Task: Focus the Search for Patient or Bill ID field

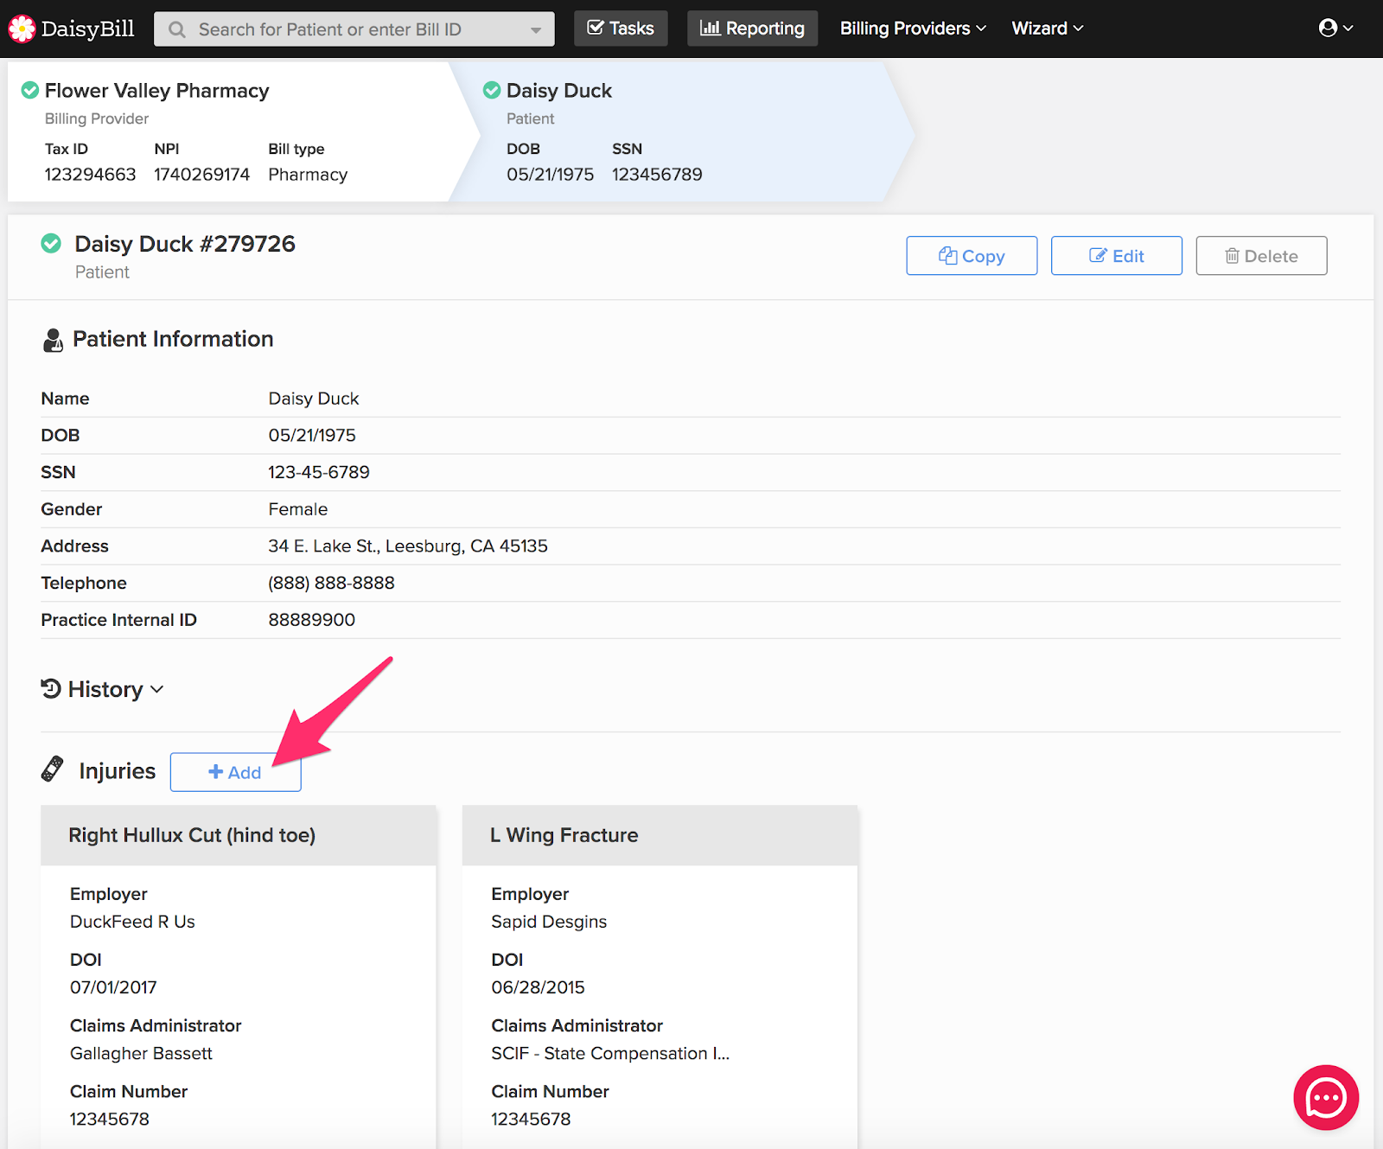Action: point(354,29)
